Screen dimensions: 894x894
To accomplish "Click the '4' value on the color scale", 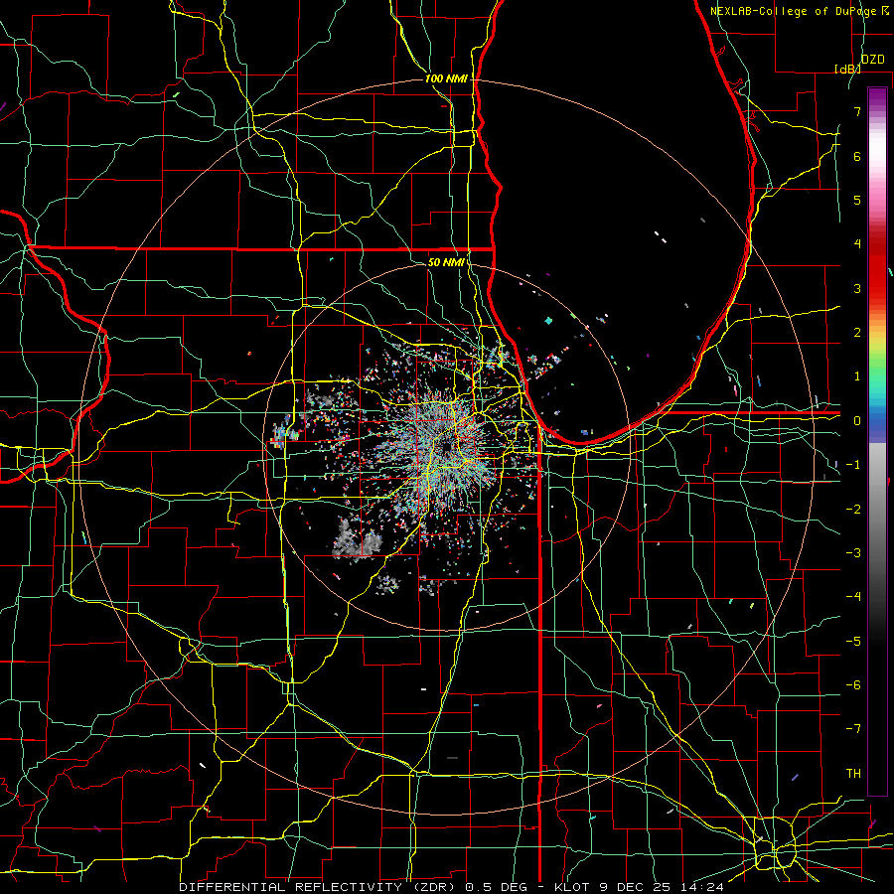I will [857, 244].
